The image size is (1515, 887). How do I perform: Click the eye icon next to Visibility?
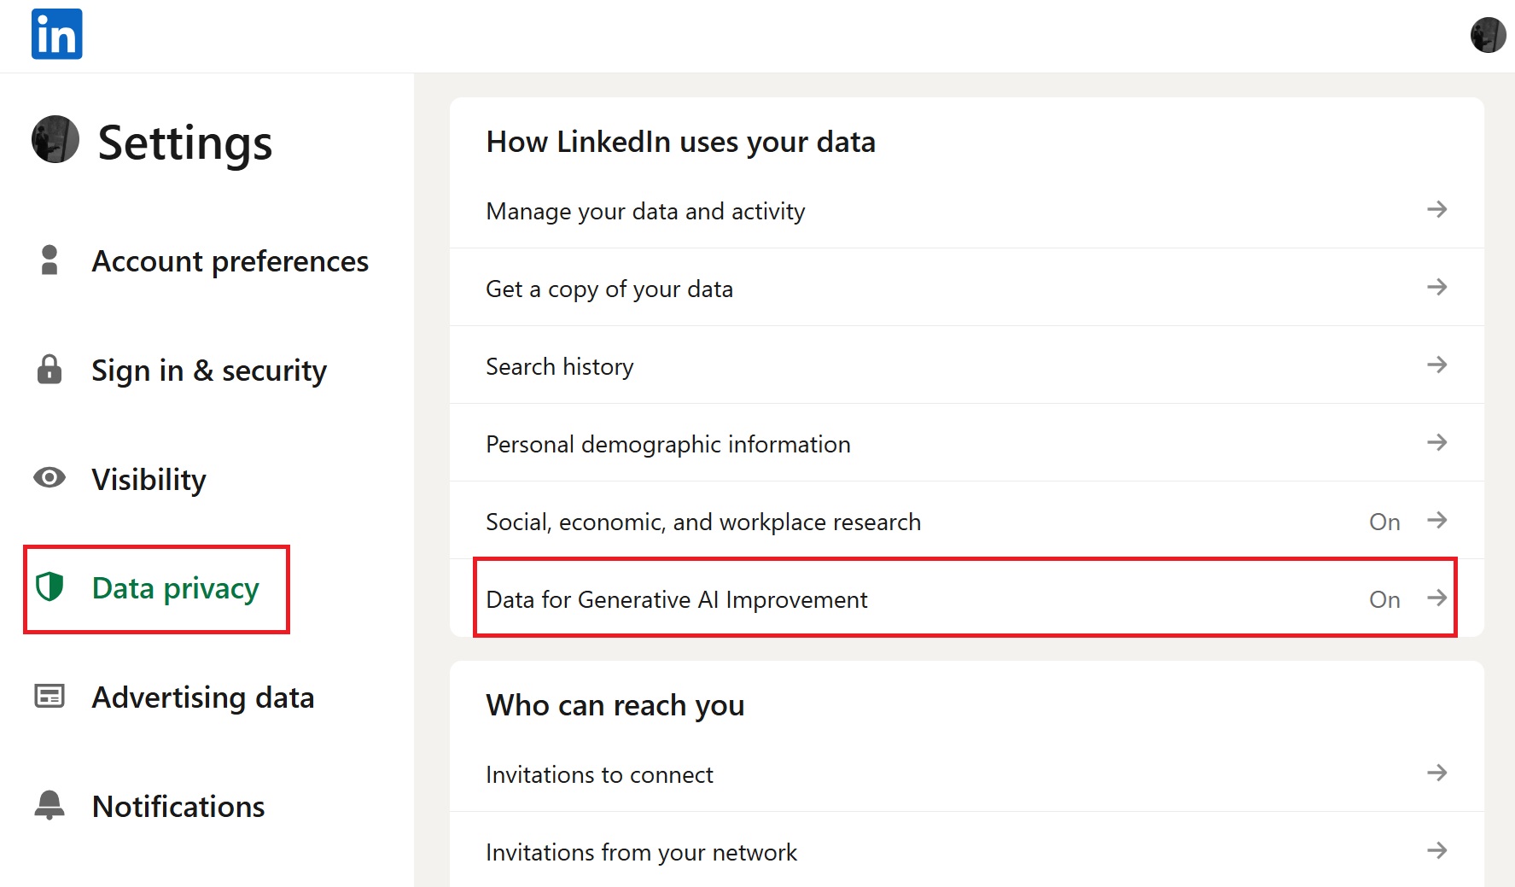point(50,478)
